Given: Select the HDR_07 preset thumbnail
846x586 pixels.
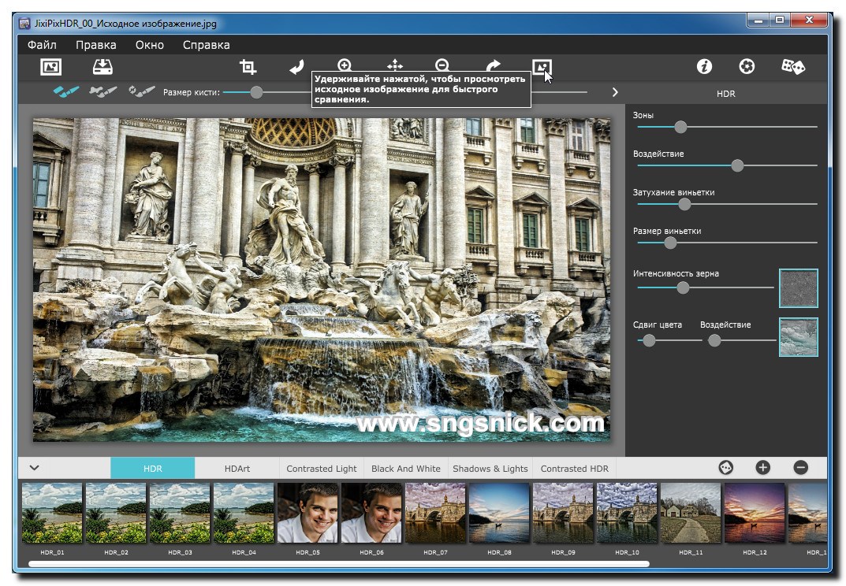Looking at the screenshot, I should pos(435,513).
